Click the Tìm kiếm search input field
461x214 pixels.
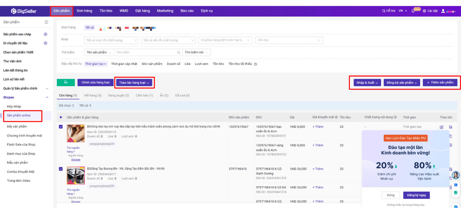[x=146, y=53]
